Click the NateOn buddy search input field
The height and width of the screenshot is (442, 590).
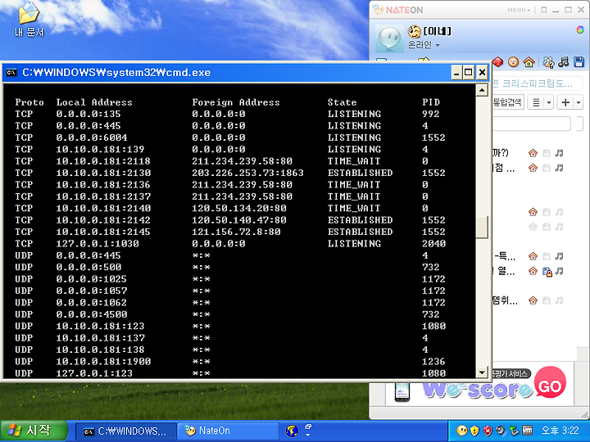tap(531, 124)
